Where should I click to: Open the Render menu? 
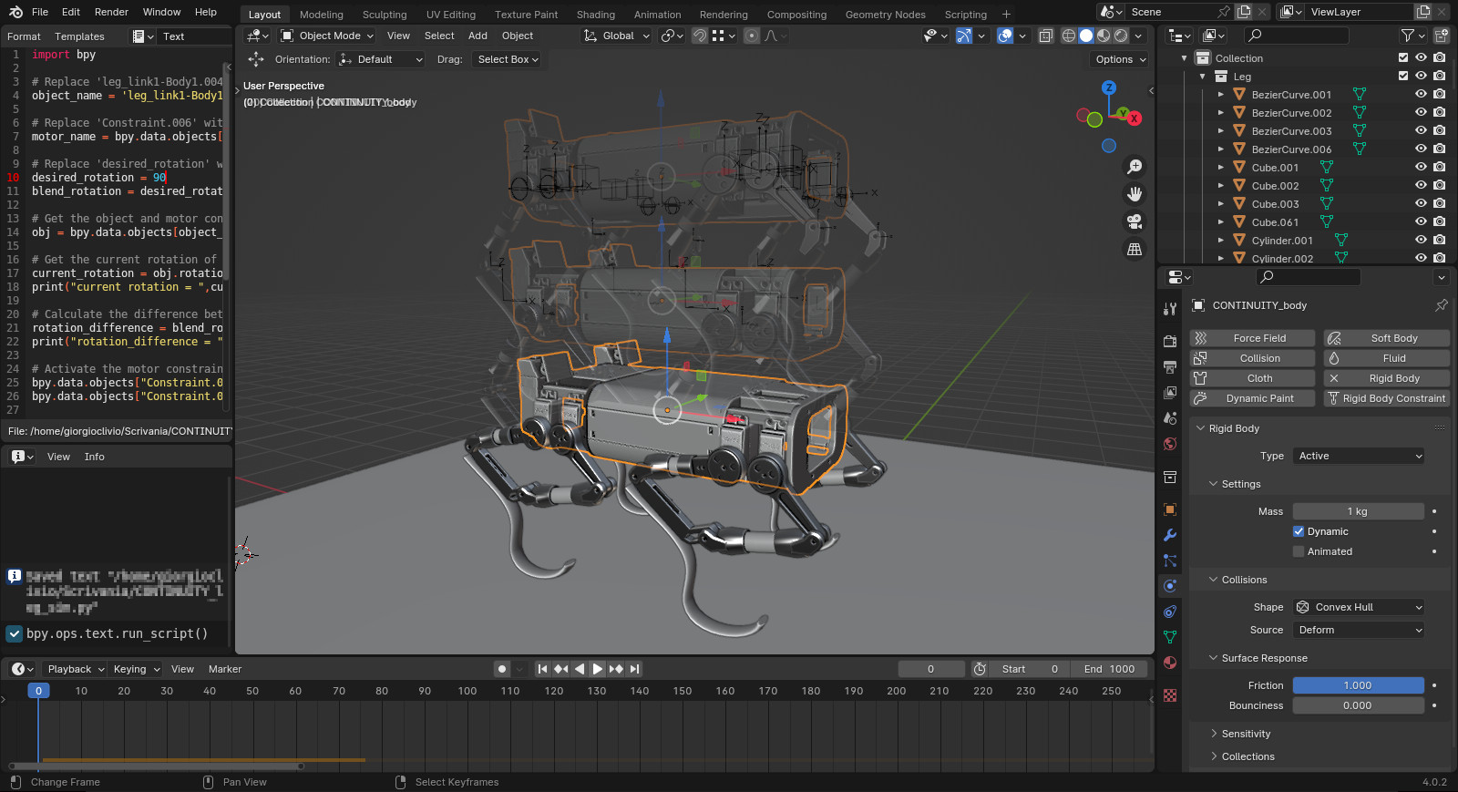point(111,12)
